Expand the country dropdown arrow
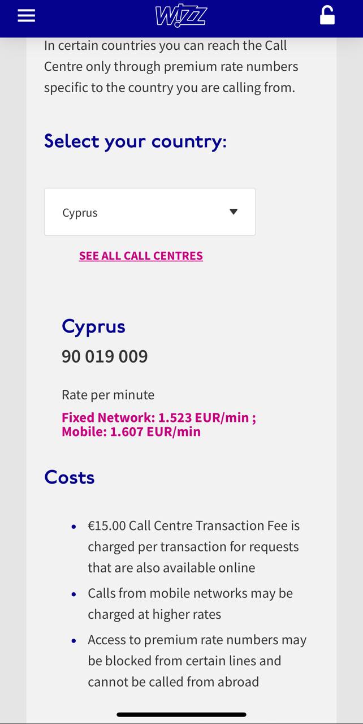363x724 pixels. [234, 212]
